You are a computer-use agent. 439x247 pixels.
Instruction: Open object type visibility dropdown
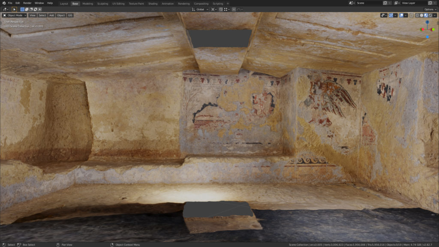tap(384, 15)
